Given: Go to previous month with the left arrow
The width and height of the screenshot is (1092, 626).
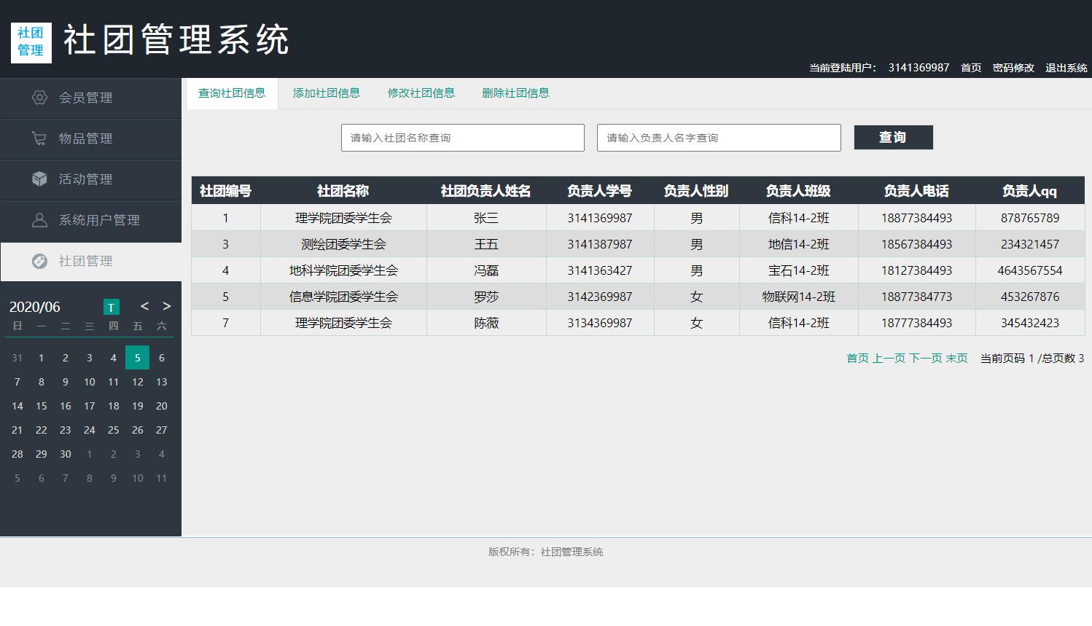Looking at the screenshot, I should (x=144, y=307).
